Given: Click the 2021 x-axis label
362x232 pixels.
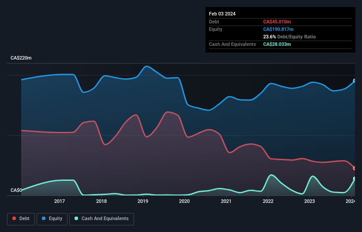Looking at the screenshot, I should coord(226,201).
